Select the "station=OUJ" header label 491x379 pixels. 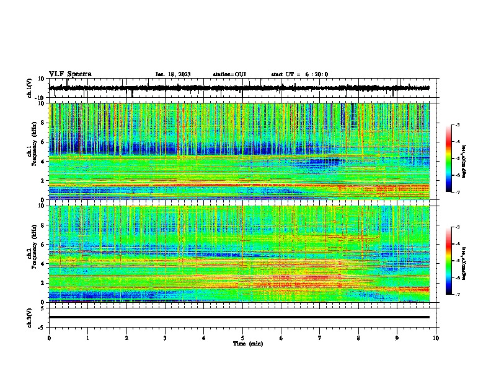point(229,74)
